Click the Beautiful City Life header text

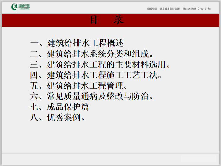point(197,9)
